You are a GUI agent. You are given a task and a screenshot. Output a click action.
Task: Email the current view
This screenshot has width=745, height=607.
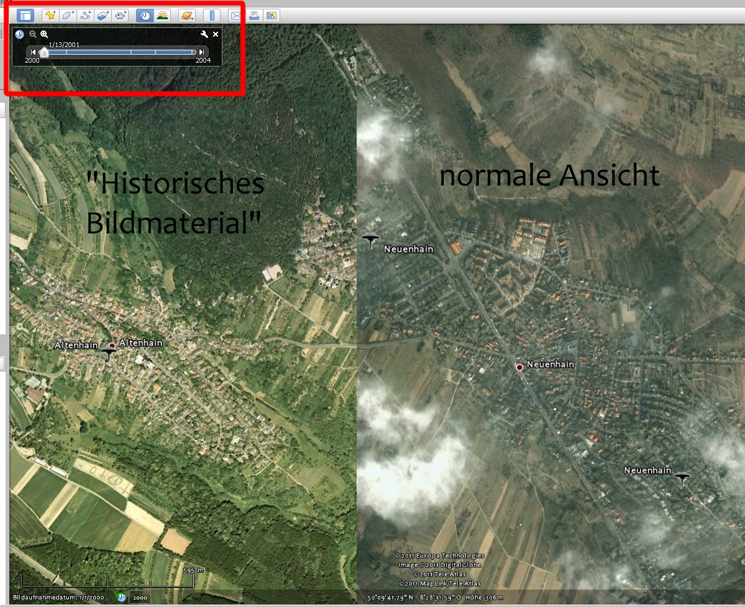[236, 16]
